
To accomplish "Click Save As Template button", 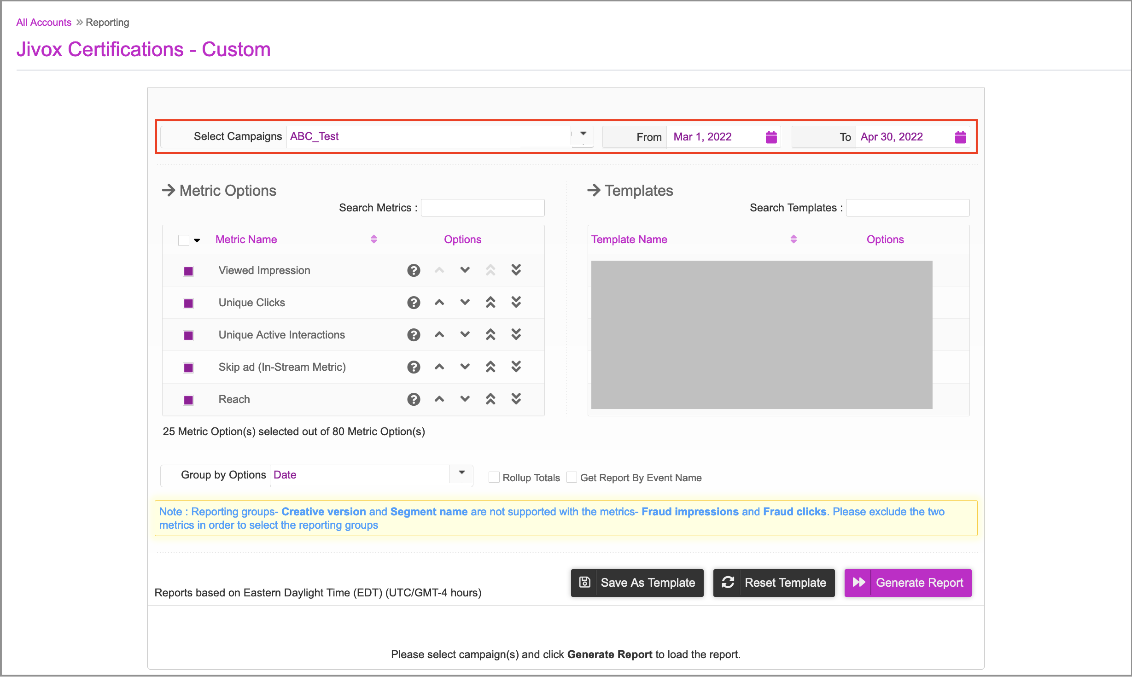I will point(637,583).
